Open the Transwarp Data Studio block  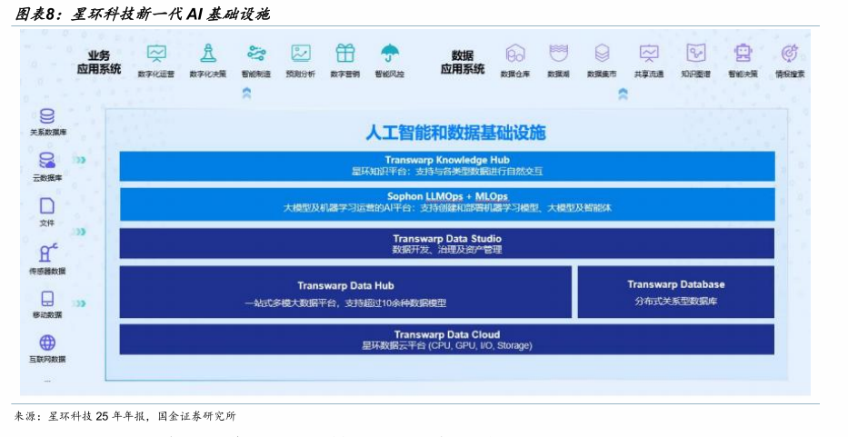pyautogui.click(x=447, y=243)
